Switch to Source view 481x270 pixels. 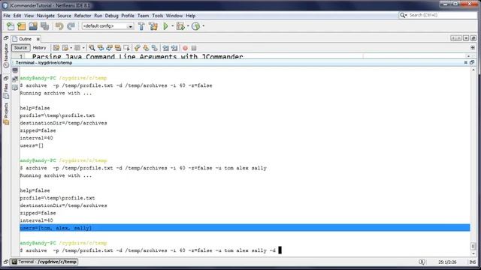pyautogui.click(x=20, y=48)
